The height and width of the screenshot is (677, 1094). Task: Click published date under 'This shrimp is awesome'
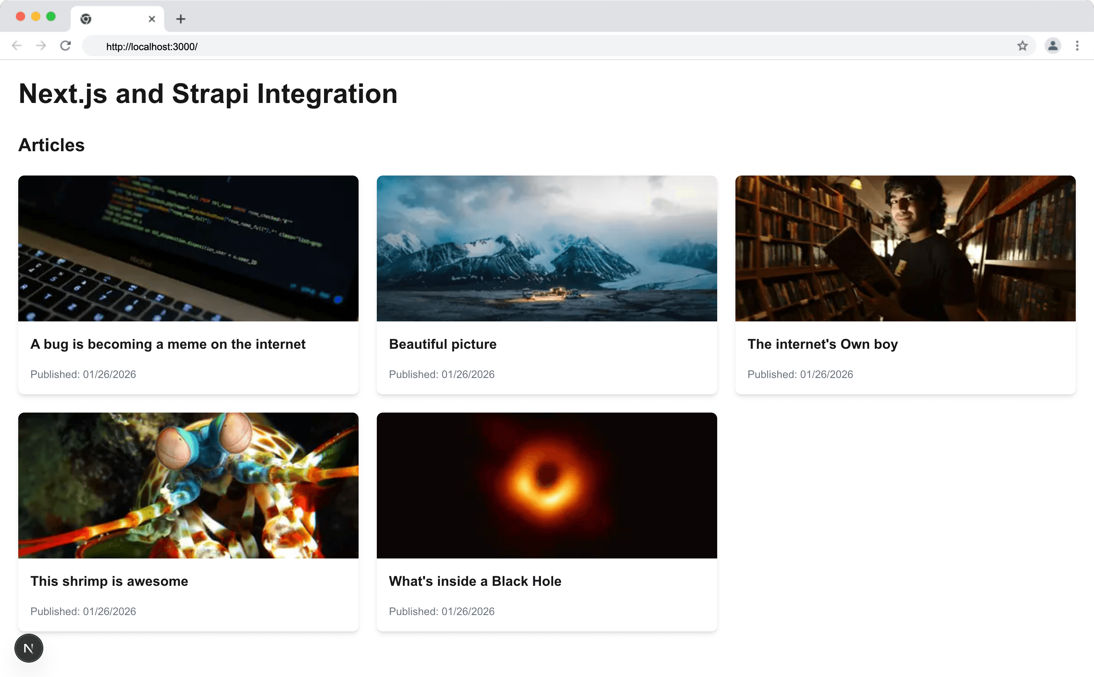pos(83,611)
